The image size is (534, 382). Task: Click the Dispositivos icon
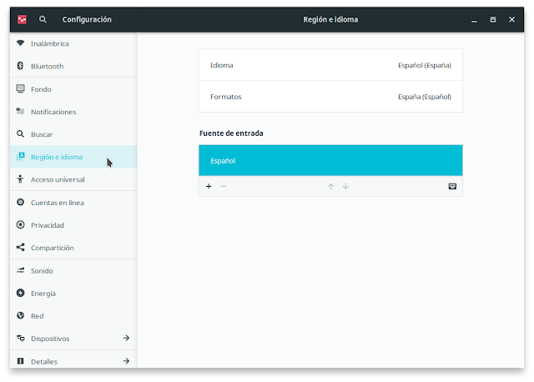click(20, 338)
